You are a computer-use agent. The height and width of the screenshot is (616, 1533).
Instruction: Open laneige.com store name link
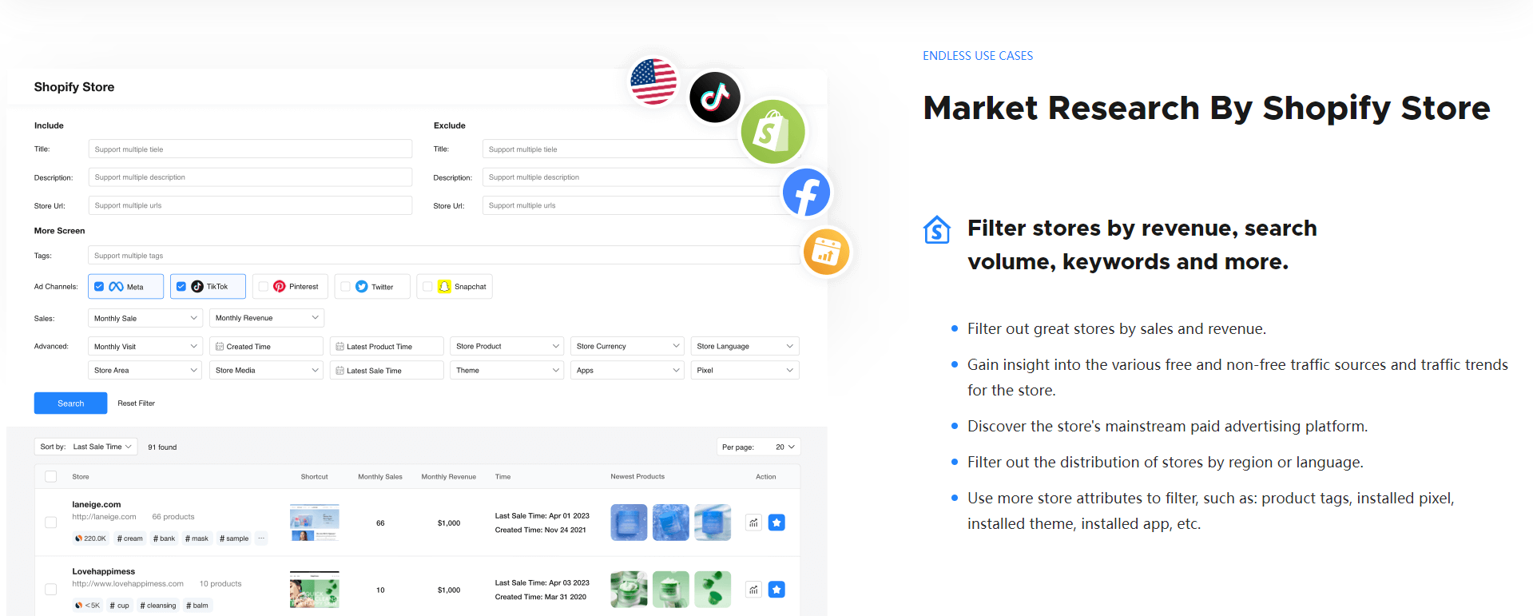[x=97, y=504]
